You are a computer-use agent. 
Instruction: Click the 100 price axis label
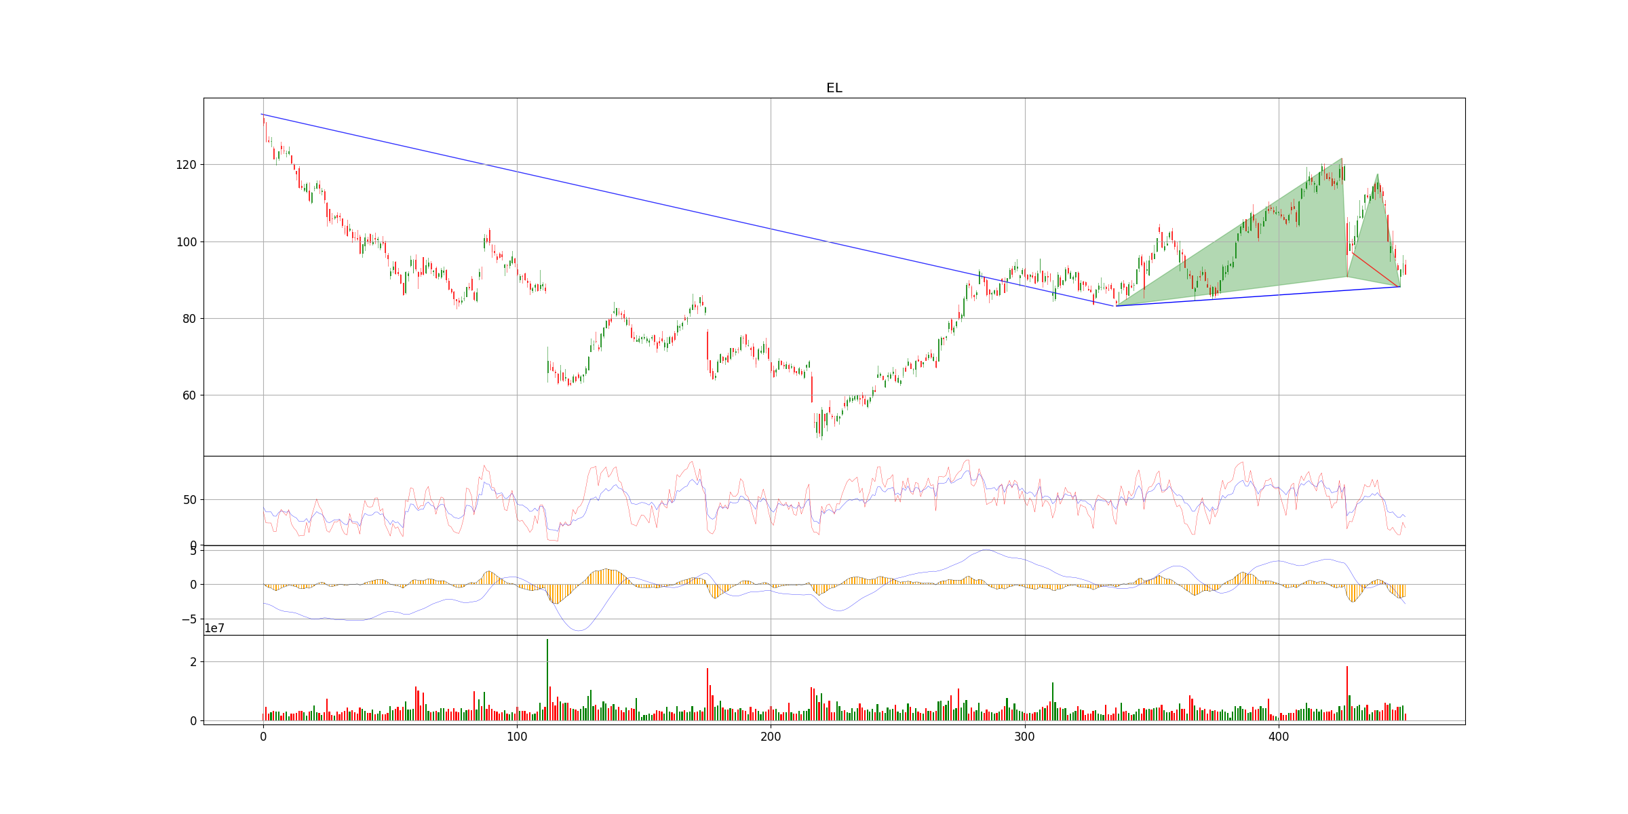point(186,242)
